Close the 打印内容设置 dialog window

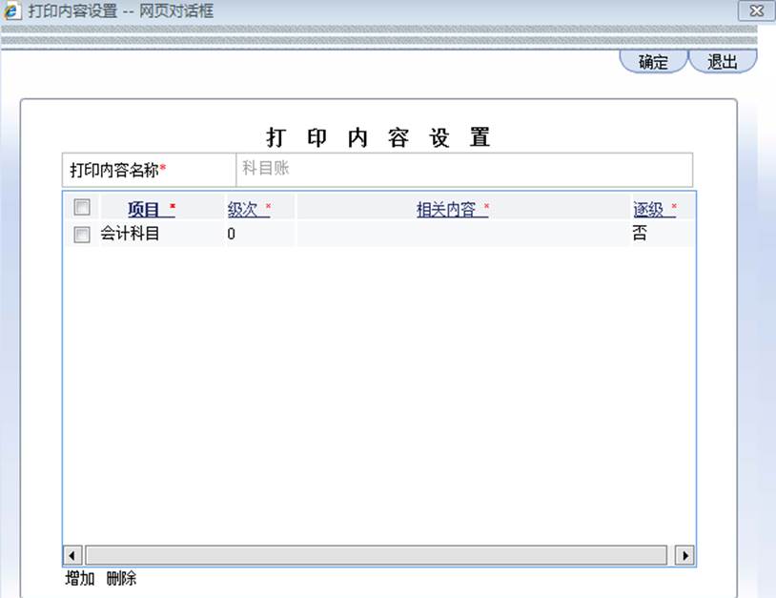point(756,10)
